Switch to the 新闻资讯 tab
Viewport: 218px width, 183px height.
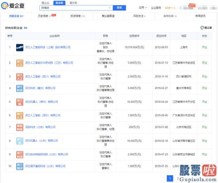[x=200, y=16]
